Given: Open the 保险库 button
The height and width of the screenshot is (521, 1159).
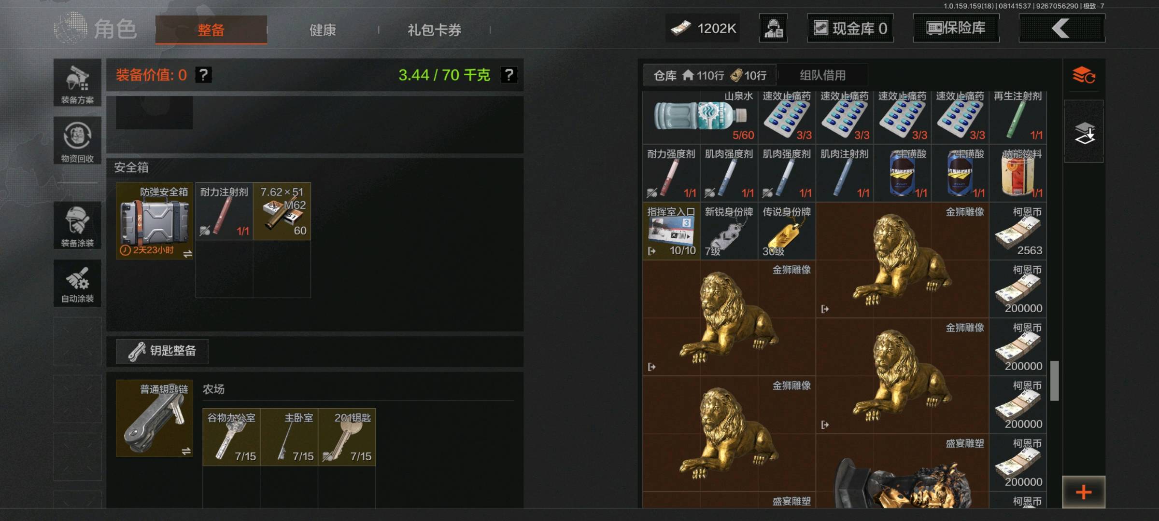Looking at the screenshot, I should tap(956, 28).
